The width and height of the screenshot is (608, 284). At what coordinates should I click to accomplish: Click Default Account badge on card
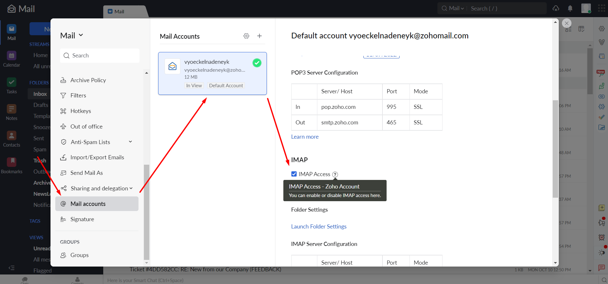click(226, 86)
